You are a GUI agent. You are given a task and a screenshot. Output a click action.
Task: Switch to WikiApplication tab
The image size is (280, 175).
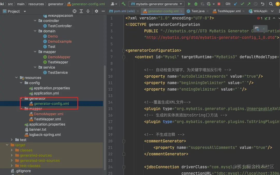(x=259, y=11)
